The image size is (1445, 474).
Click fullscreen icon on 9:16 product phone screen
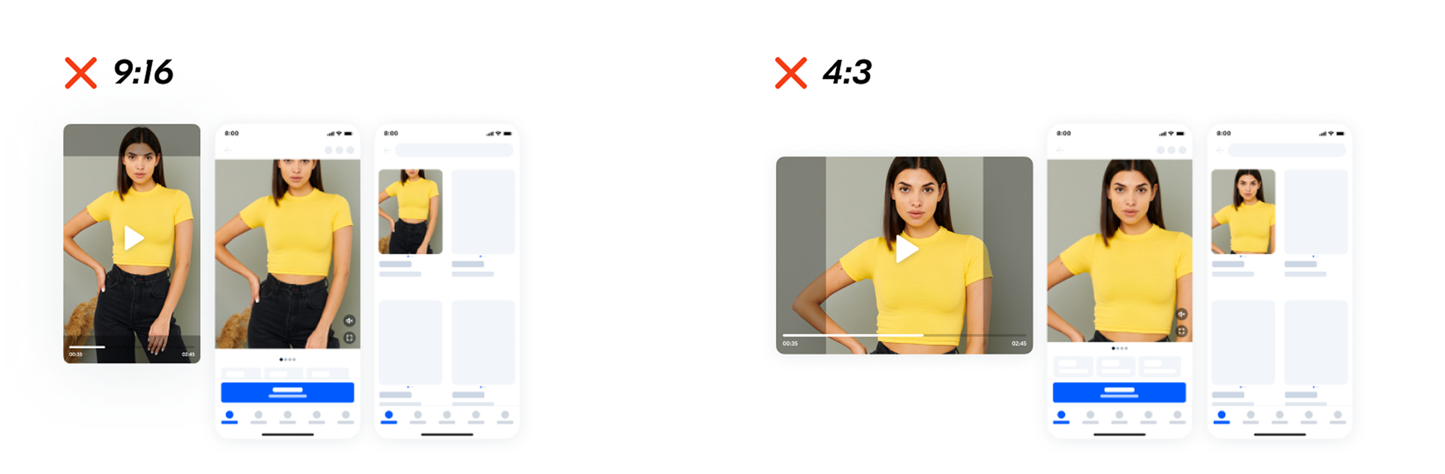[x=349, y=338]
